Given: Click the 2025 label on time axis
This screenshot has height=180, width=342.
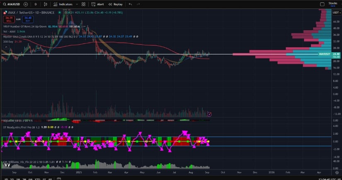Looking at the screenshot, I should (x=79, y=173).
